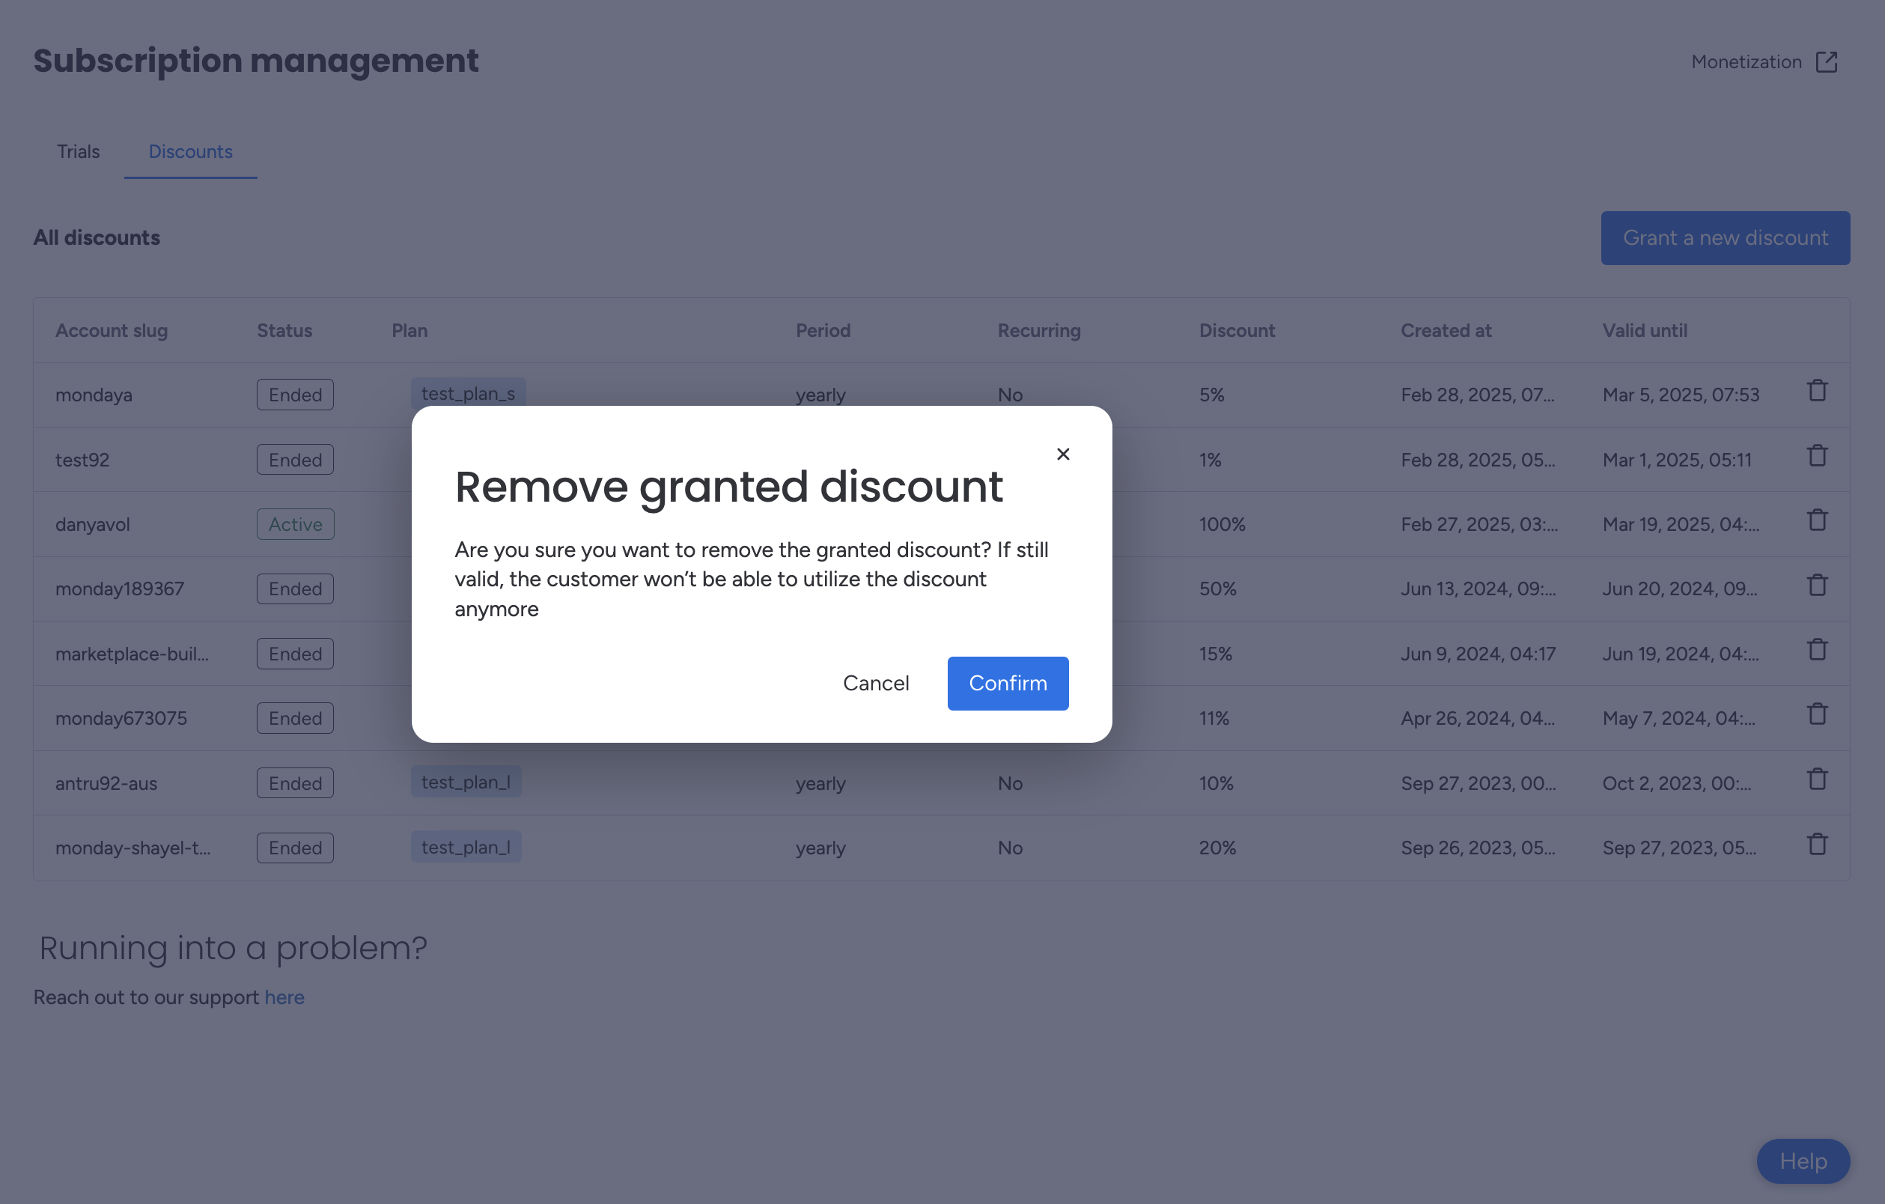Click the Ended badge in test92 row

[x=295, y=460]
